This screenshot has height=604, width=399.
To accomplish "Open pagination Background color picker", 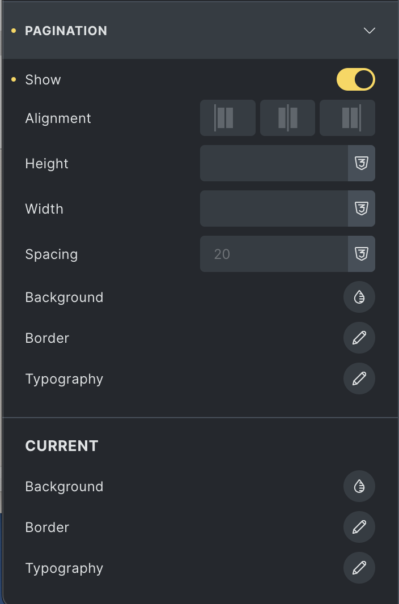I will (x=359, y=297).
